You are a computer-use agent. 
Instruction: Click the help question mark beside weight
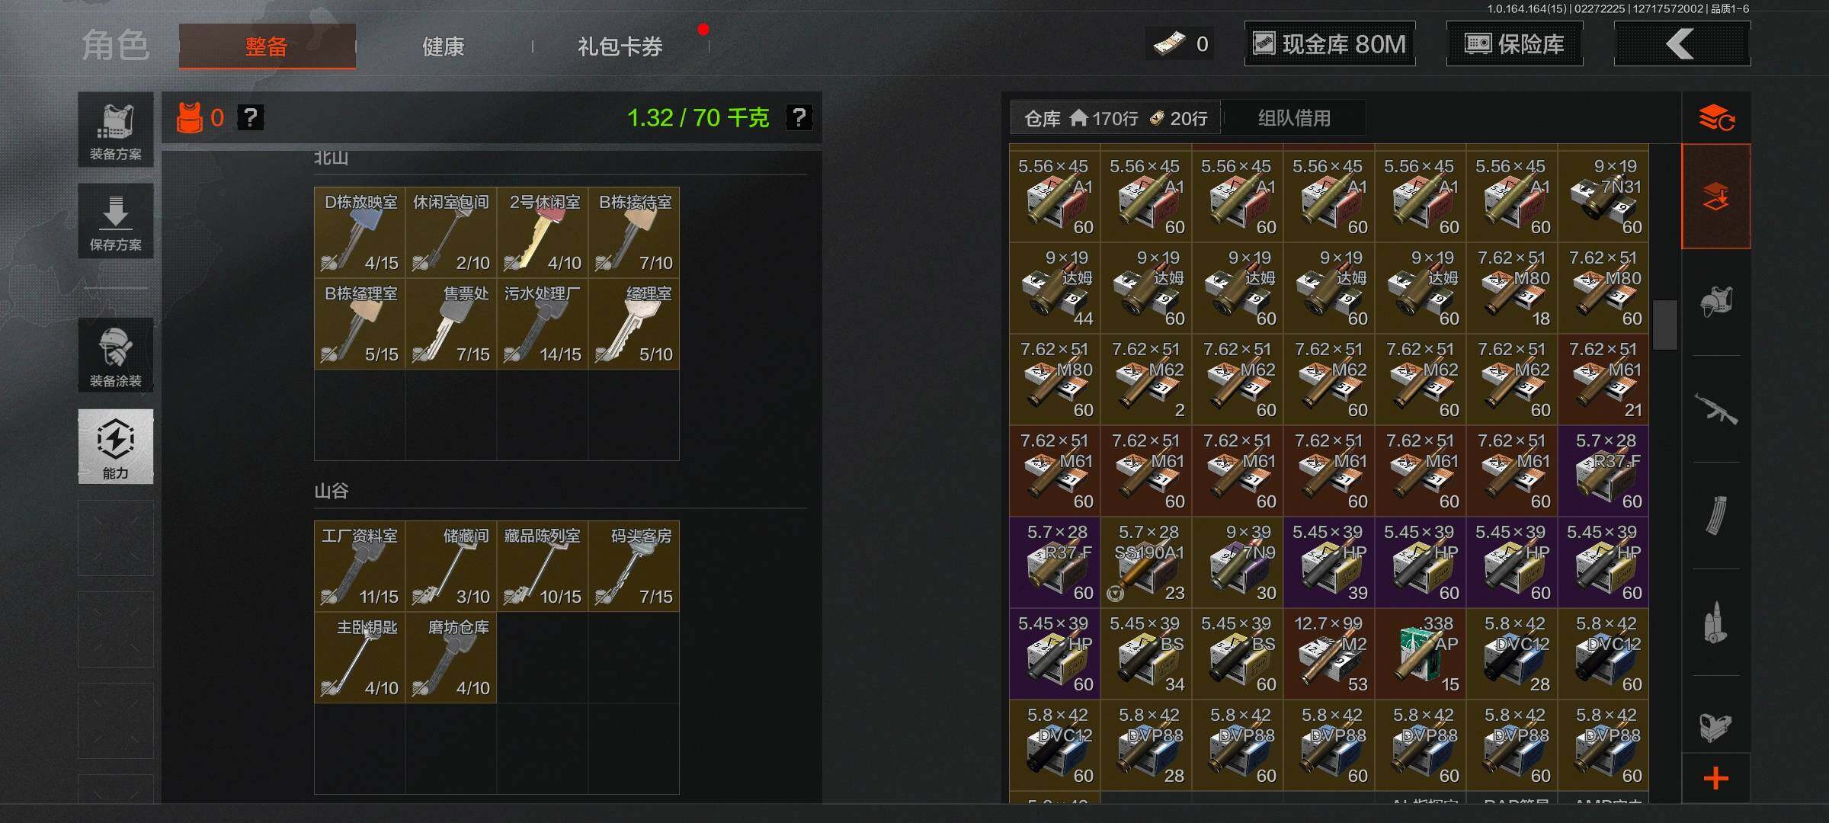(x=799, y=117)
